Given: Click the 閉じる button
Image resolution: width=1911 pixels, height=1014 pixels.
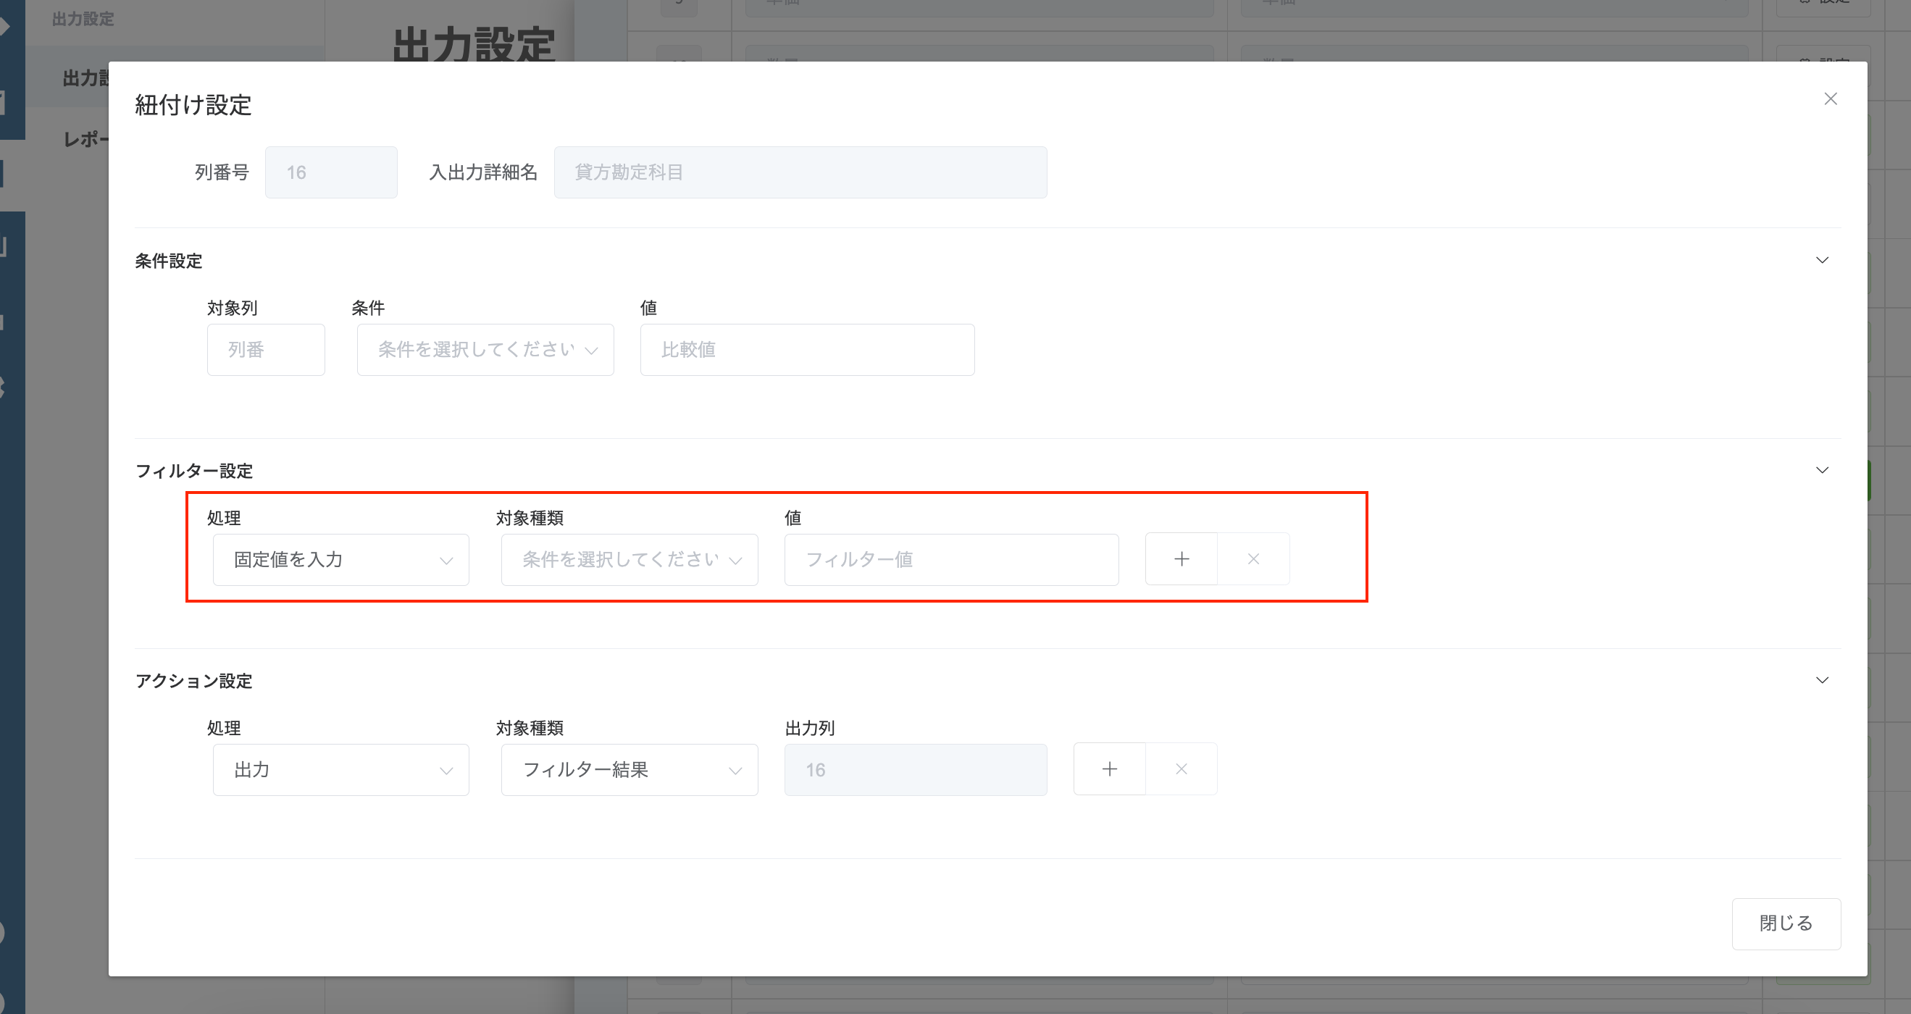Looking at the screenshot, I should tap(1786, 923).
